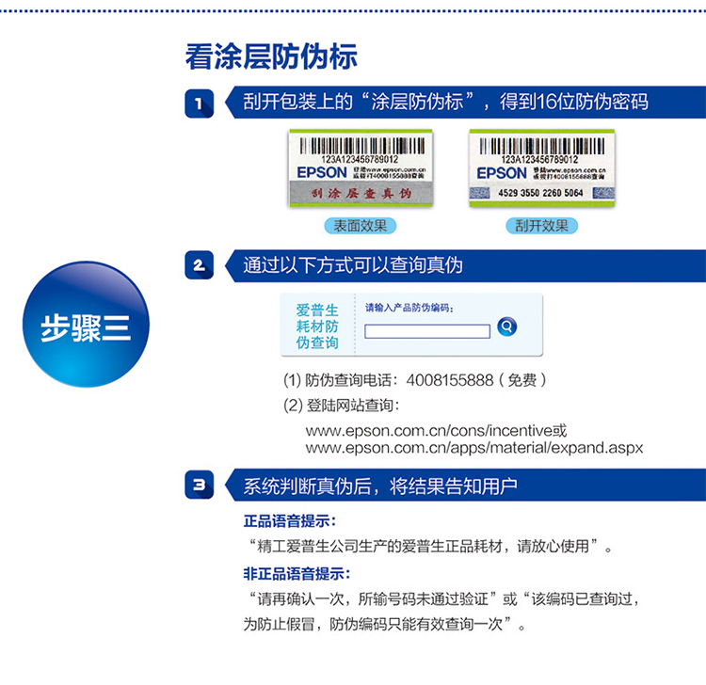Click the EPSON logo on the unscratched label
This screenshot has height=685, width=706.
[x=321, y=172]
